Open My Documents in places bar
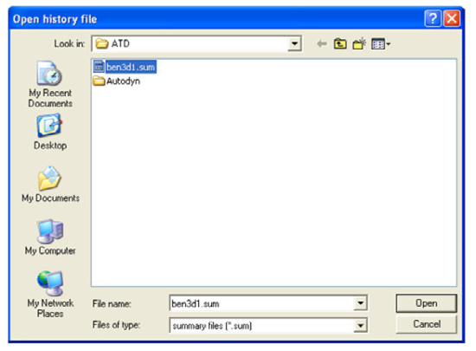 [x=50, y=185]
